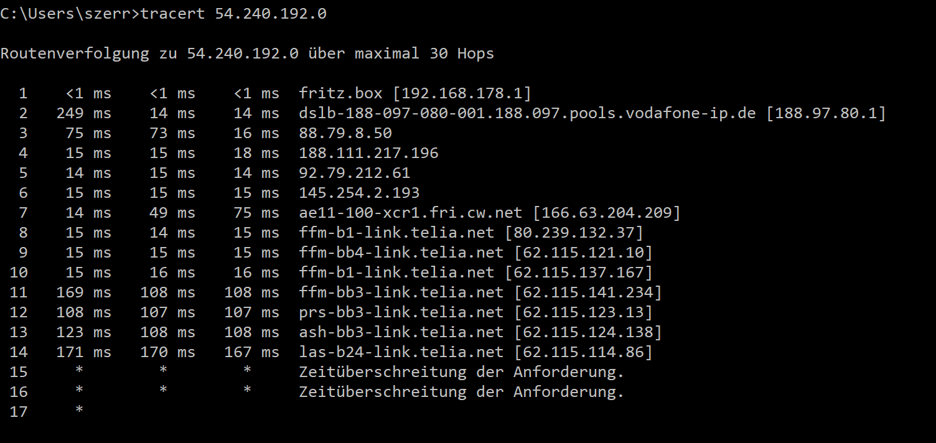
Task: Click the prs-bb3-link.telia.net hostname
Action: click(401, 312)
